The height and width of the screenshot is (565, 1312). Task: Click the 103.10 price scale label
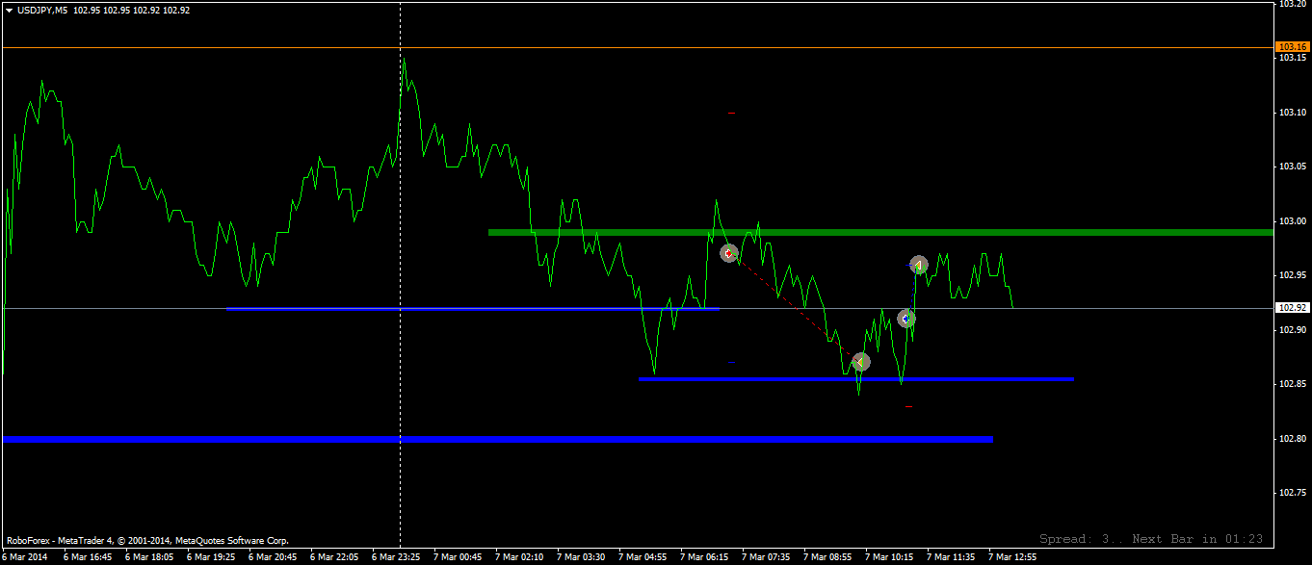point(1291,113)
